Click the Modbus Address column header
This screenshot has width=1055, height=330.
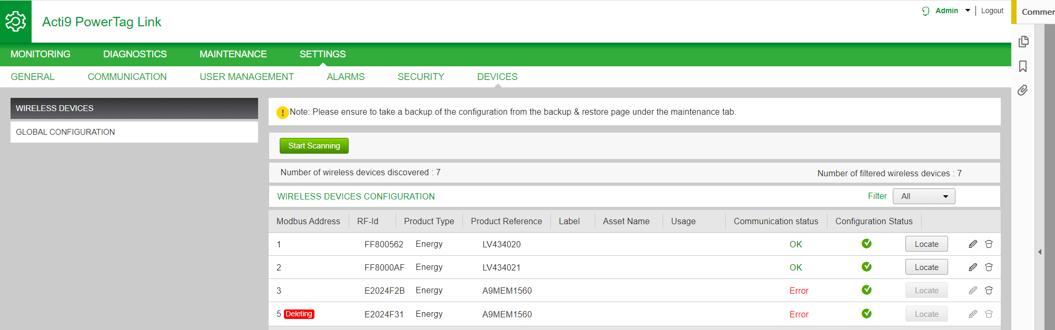tap(308, 222)
